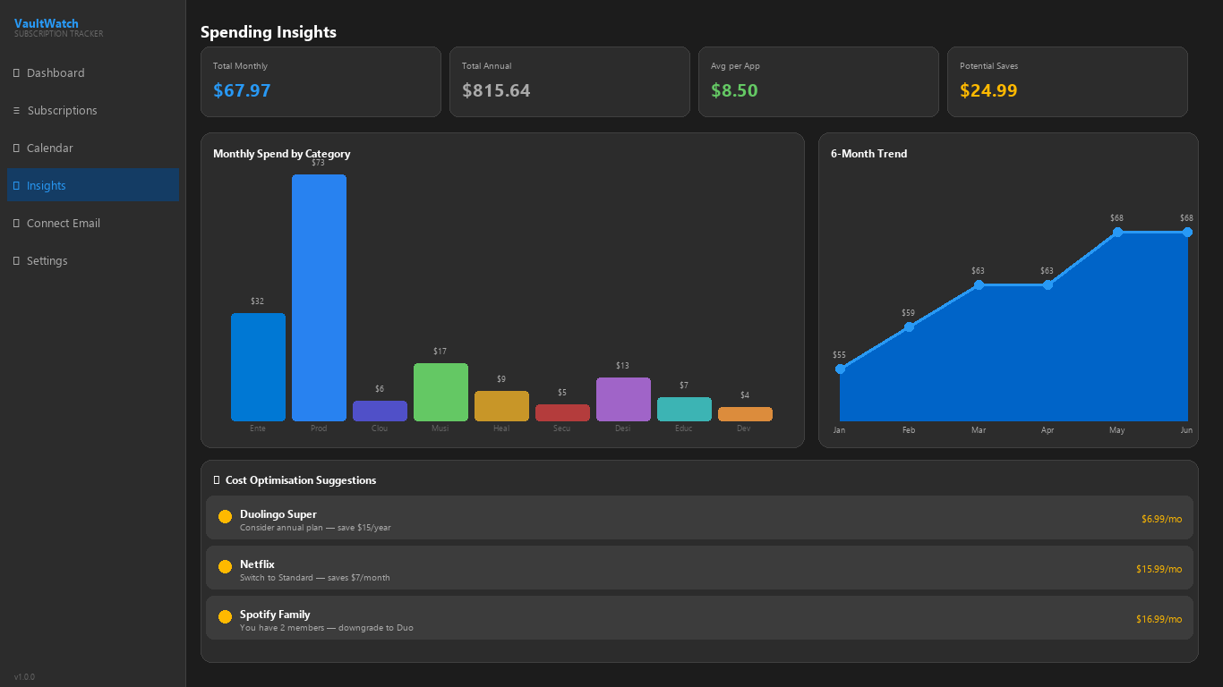The image size is (1223, 687).
Task: Click the Cost Optimisation Suggestions heading icon
Action: (217, 480)
